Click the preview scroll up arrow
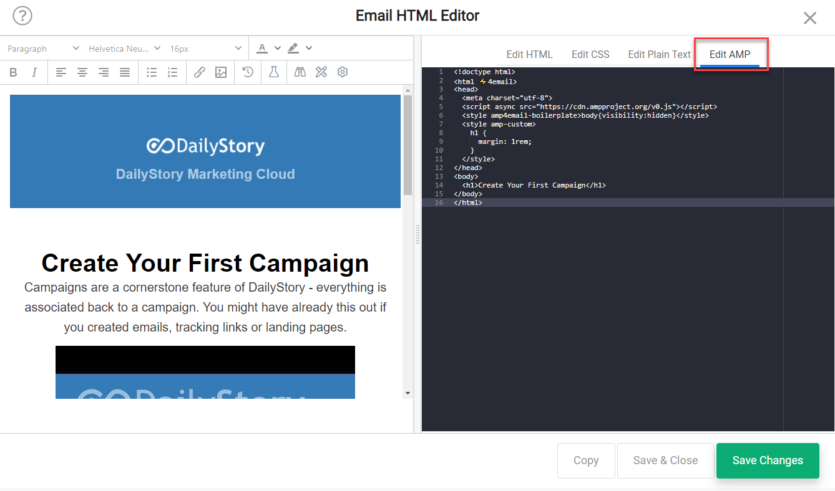Image resolution: width=835 pixels, height=491 pixels. pyautogui.click(x=408, y=90)
